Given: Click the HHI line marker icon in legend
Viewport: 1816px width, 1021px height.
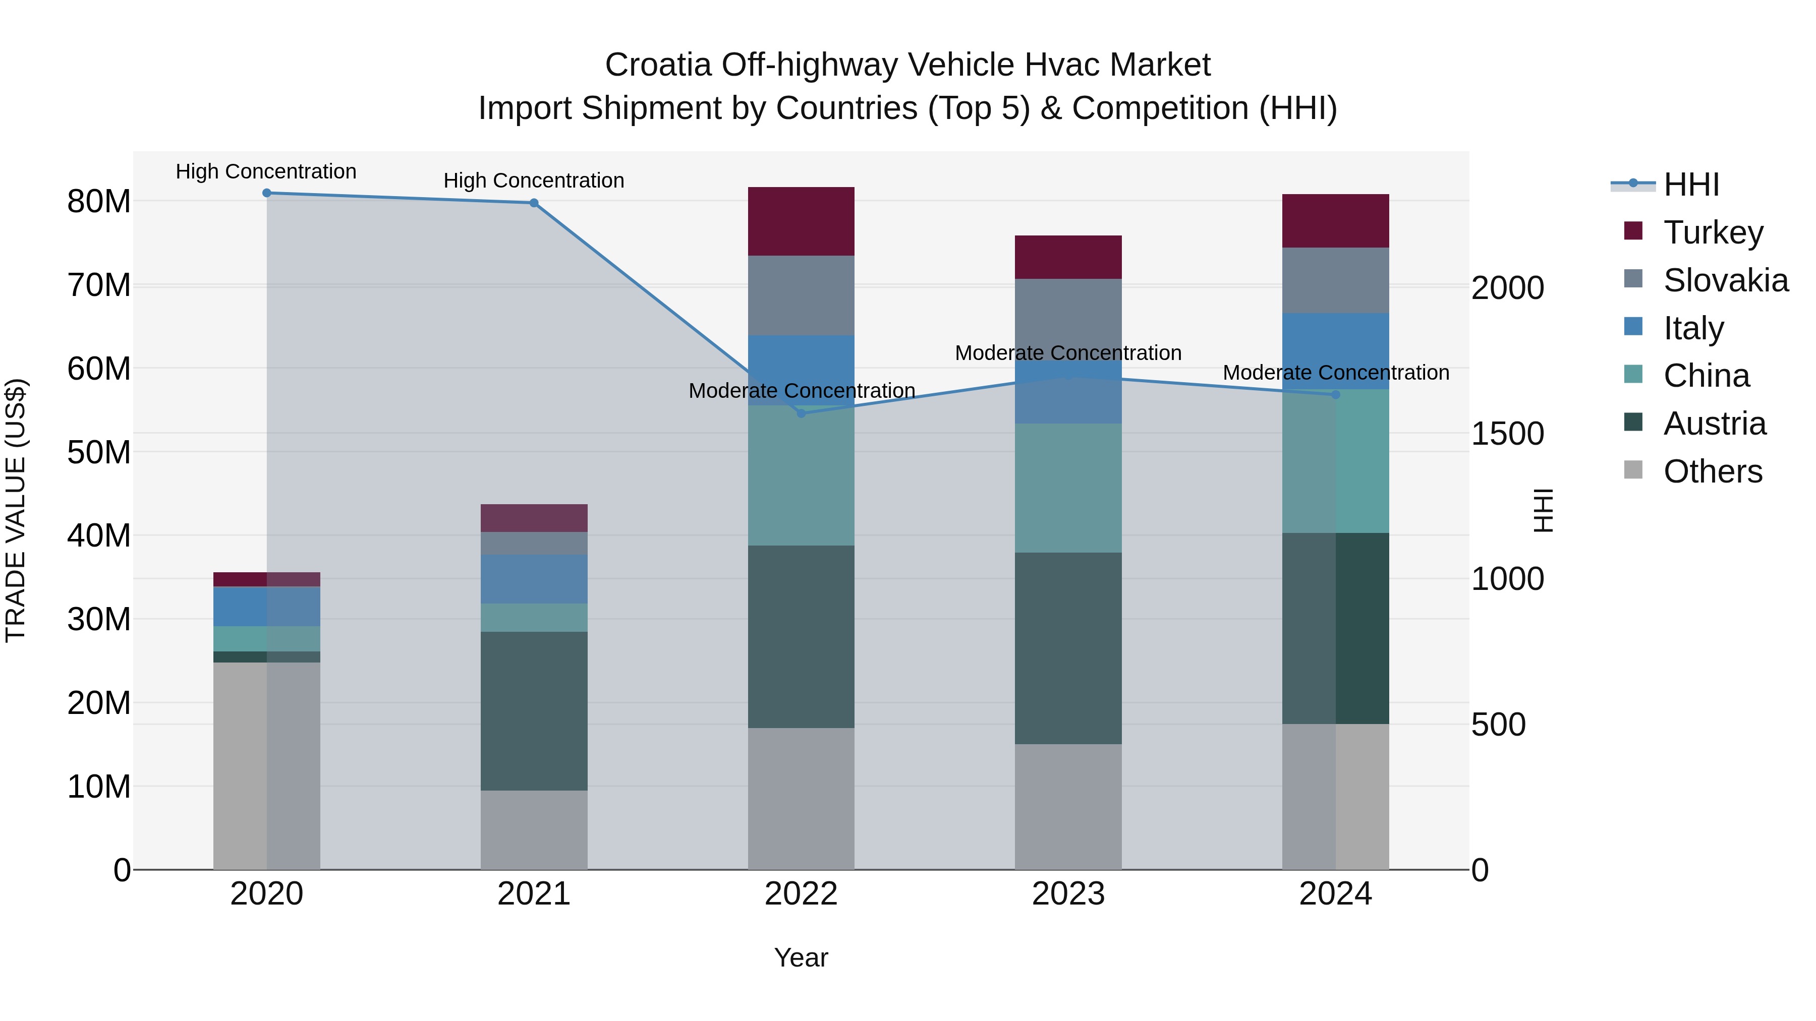Looking at the screenshot, I should (x=1633, y=183).
